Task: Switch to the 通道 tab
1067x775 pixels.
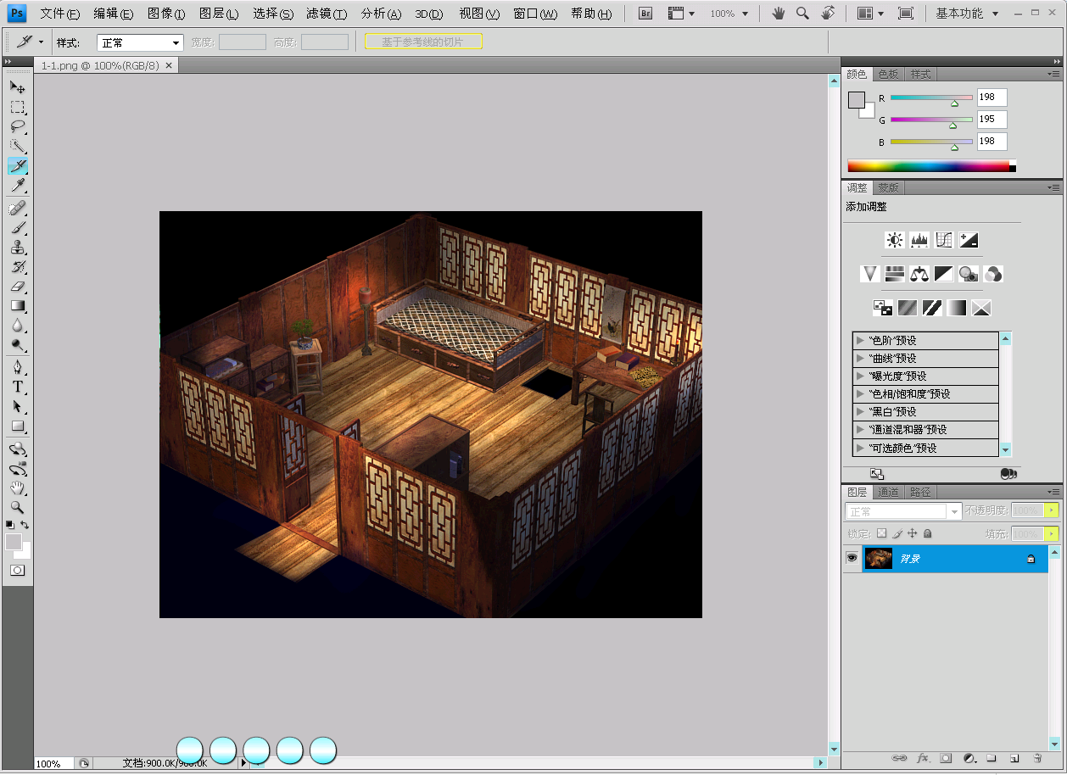Action: pos(888,492)
